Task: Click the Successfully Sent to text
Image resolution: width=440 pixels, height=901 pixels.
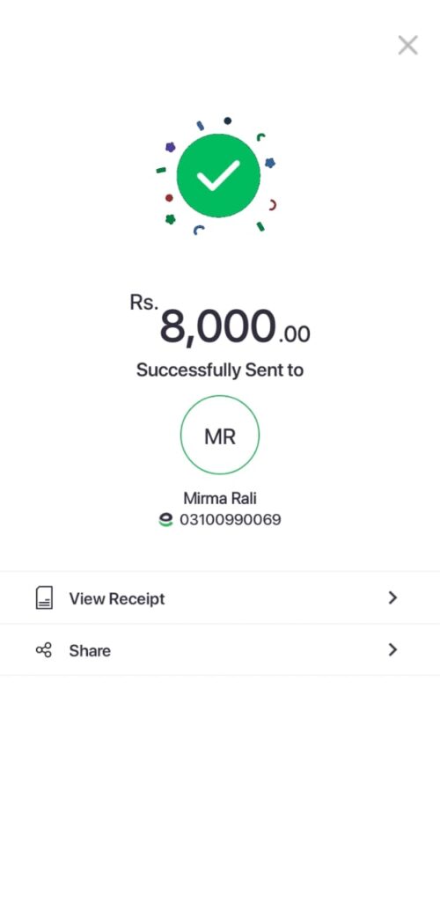Action: click(220, 370)
